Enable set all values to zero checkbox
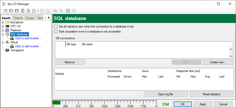Screen dimensions: 236x108 point(56,26)
